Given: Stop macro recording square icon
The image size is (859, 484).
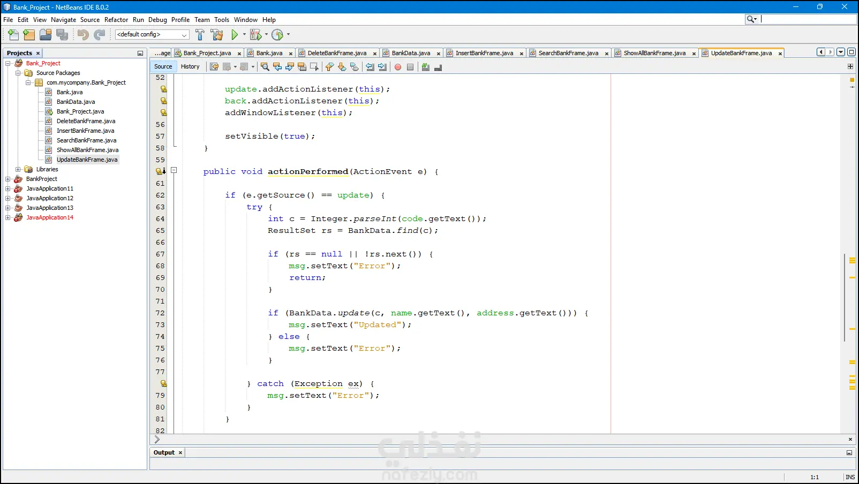Looking at the screenshot, I should pyautogui.click(x=410, y=67).
